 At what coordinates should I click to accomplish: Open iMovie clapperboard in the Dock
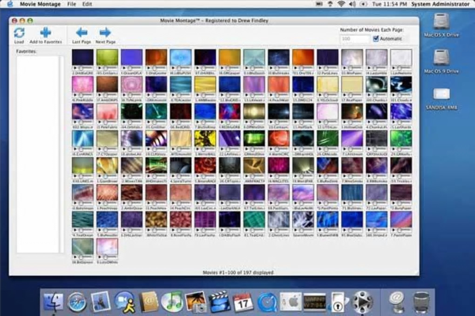click(219, 302)
